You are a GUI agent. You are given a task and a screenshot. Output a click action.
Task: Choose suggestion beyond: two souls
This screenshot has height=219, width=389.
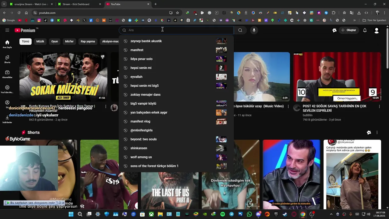pyautogui.click(x=176, y=139)
